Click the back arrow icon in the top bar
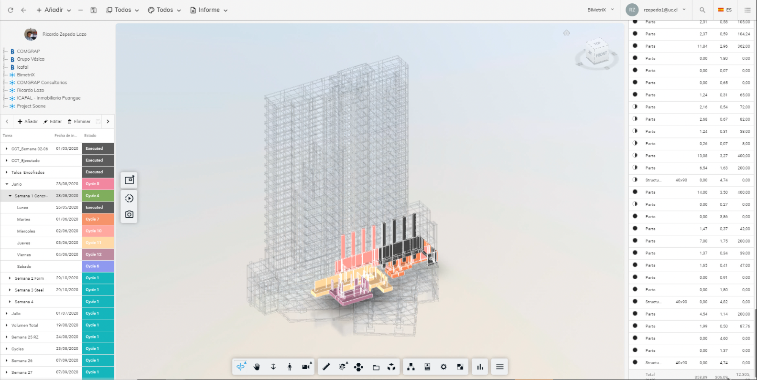 click(23, 10)
